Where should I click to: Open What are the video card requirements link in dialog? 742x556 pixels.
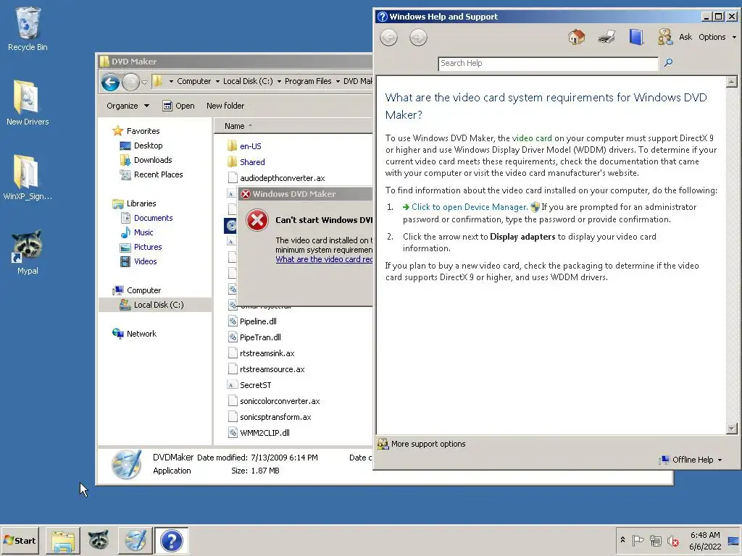[x=324, y=259]
